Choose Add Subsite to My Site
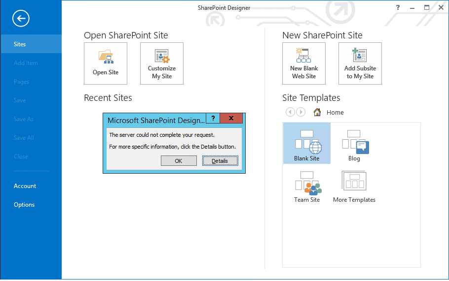The width and height of the screenshot is (449, 281). point(360,63)
